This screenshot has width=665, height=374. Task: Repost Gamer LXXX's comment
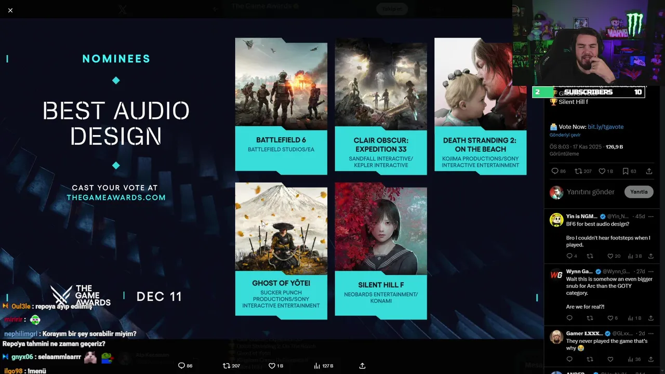[x=590, y=359]
